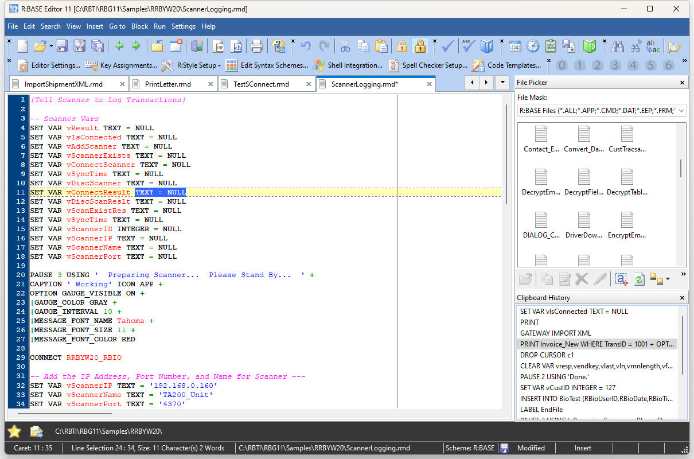Click the green book D icon
This screenshot has height=459, width=694.
[590, 46]
